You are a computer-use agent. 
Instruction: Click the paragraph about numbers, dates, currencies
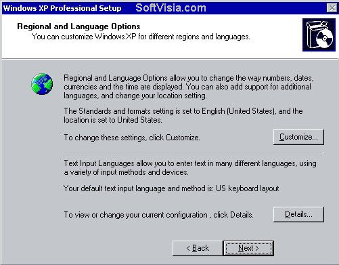tap(189, 87)
